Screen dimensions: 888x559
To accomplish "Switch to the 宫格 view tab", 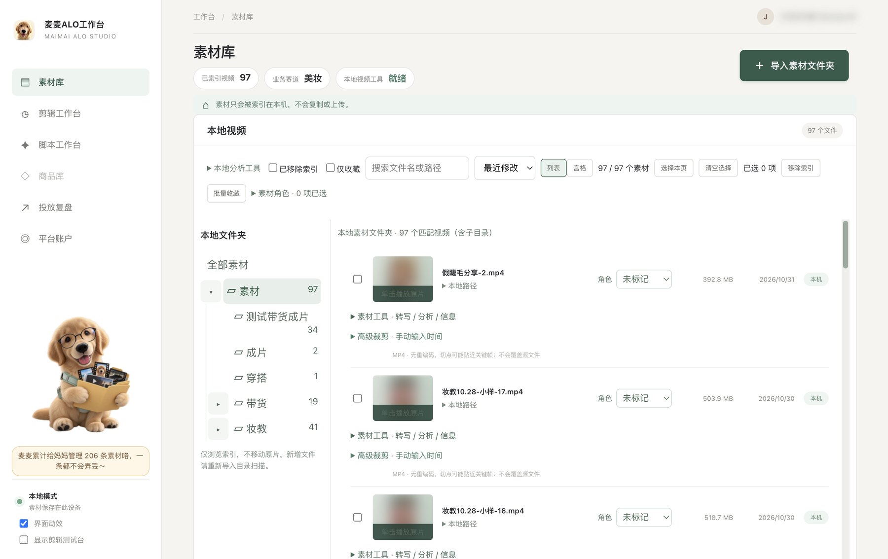I will tap(580, 168).
